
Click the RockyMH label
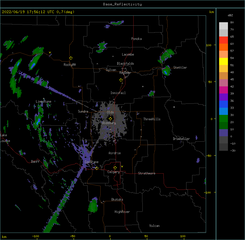point(70,65)
